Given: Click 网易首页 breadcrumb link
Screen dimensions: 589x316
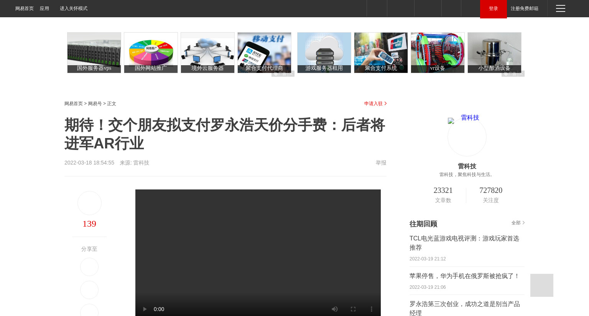Looking at the screenshot, I should click(74, 104).
